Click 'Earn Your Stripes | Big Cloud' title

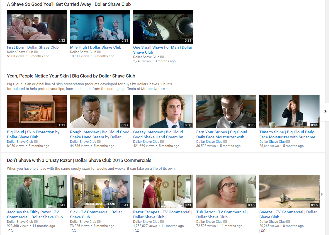click(x=221, y=134)
